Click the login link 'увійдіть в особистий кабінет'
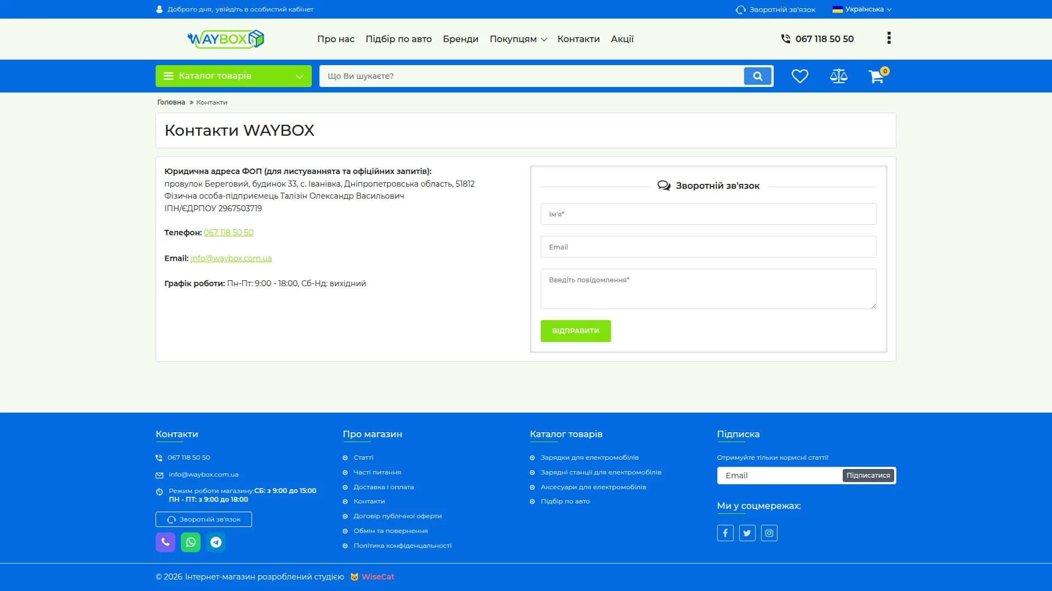Screen dimensions: 1052x591 (x=265, y=9)
